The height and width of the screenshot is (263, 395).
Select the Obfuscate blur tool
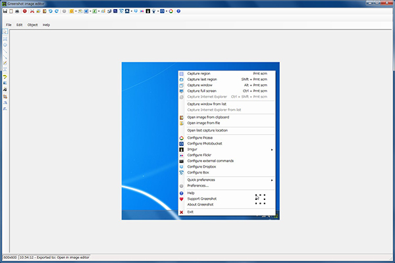[5, 83]
